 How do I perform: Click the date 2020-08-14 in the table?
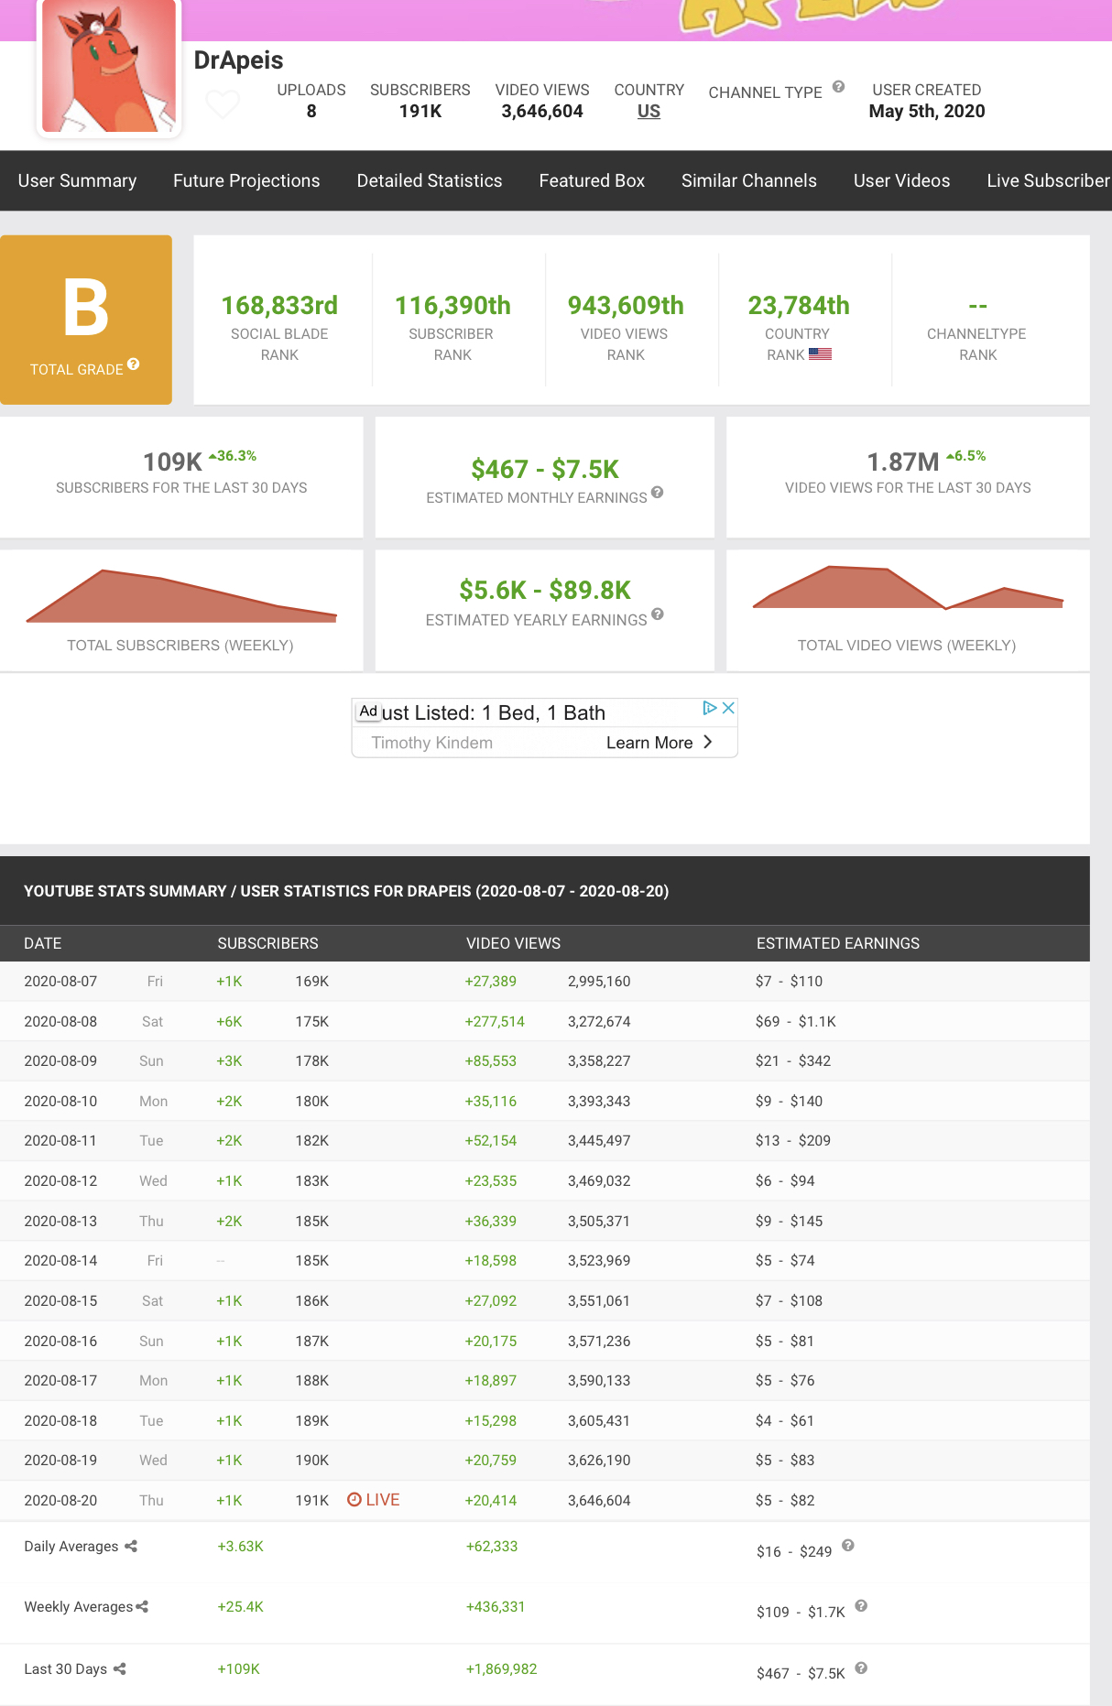60,1260
